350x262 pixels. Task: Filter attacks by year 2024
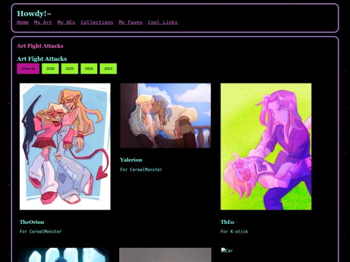click(89, 69)
